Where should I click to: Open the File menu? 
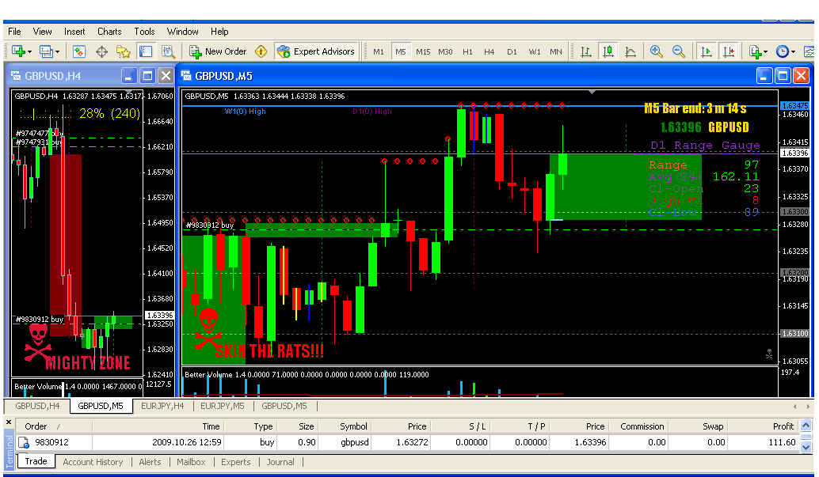14,32
